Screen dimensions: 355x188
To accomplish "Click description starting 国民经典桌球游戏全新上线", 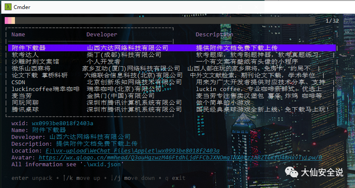I will tap(263, 109).
